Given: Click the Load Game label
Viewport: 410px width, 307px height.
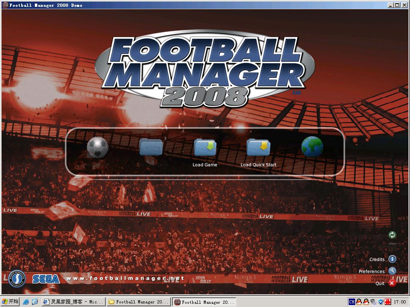Looking at the screenshot, I should tap(205, 165).
